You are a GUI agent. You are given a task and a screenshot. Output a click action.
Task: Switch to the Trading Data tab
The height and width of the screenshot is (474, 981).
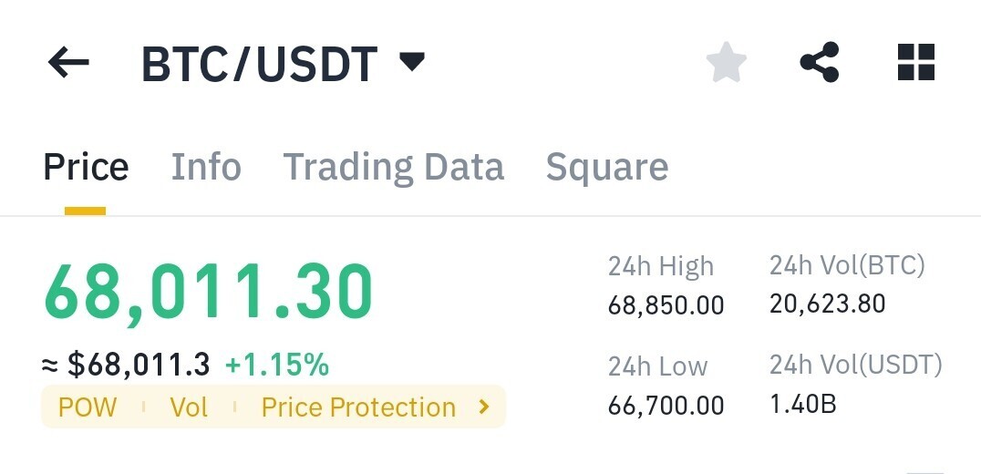tap(394, 167)
